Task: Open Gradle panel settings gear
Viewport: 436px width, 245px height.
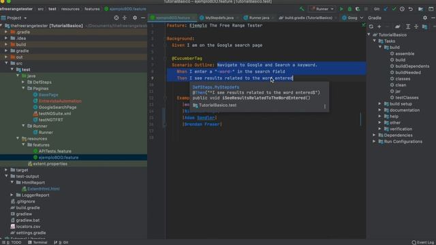Action: [x=425, y=18]
